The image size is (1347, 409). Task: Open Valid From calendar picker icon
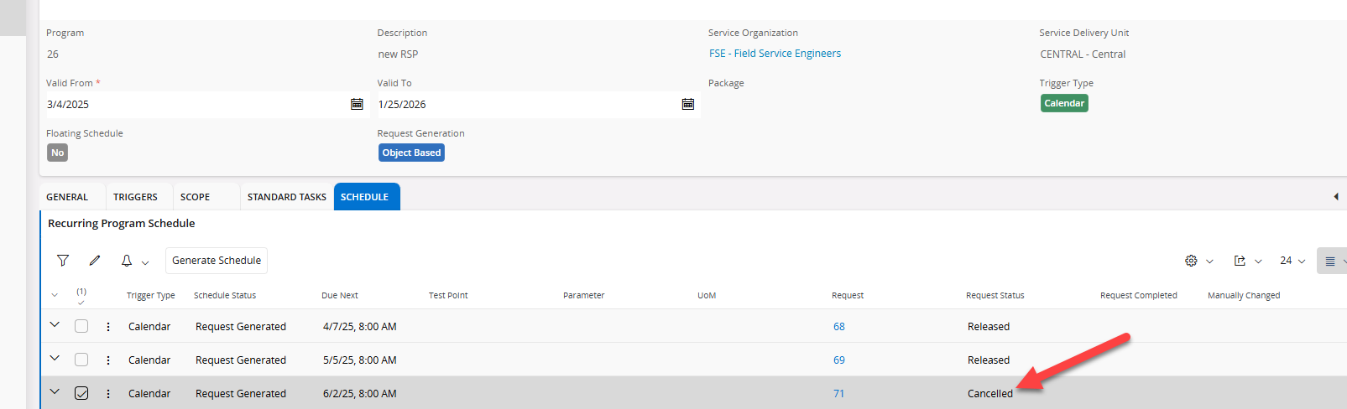pyautogui.click(x=357, y=104)
